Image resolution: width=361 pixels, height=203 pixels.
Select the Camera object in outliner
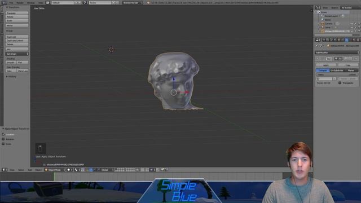328,24
